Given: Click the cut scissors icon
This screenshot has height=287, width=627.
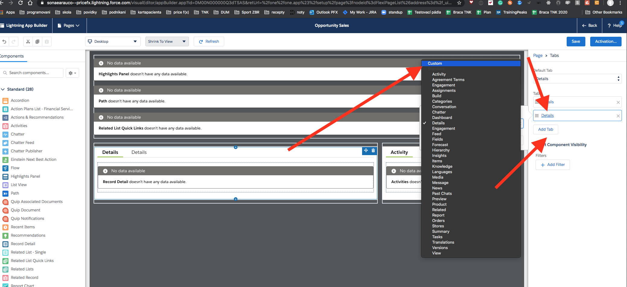Looking at the screenshot, I should click(28, 42).
